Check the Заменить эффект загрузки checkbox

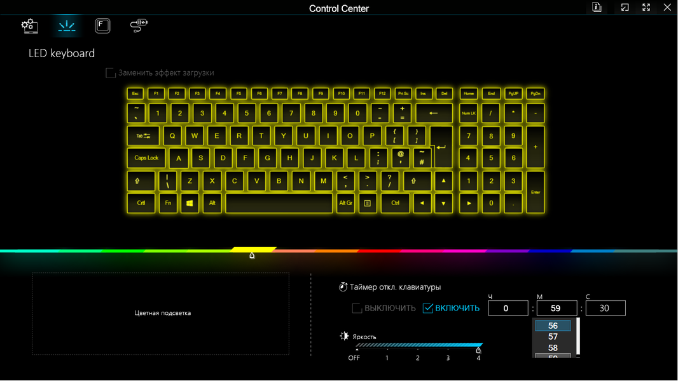coord(111,73)
